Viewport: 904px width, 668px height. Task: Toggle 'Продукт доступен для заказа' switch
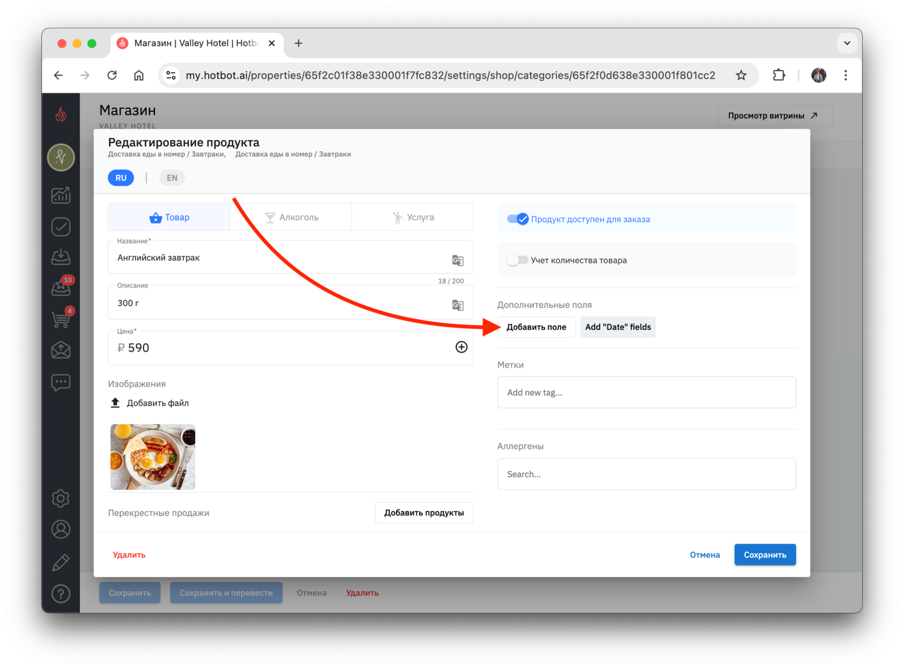pyautogui.click(x=518, y=219)
